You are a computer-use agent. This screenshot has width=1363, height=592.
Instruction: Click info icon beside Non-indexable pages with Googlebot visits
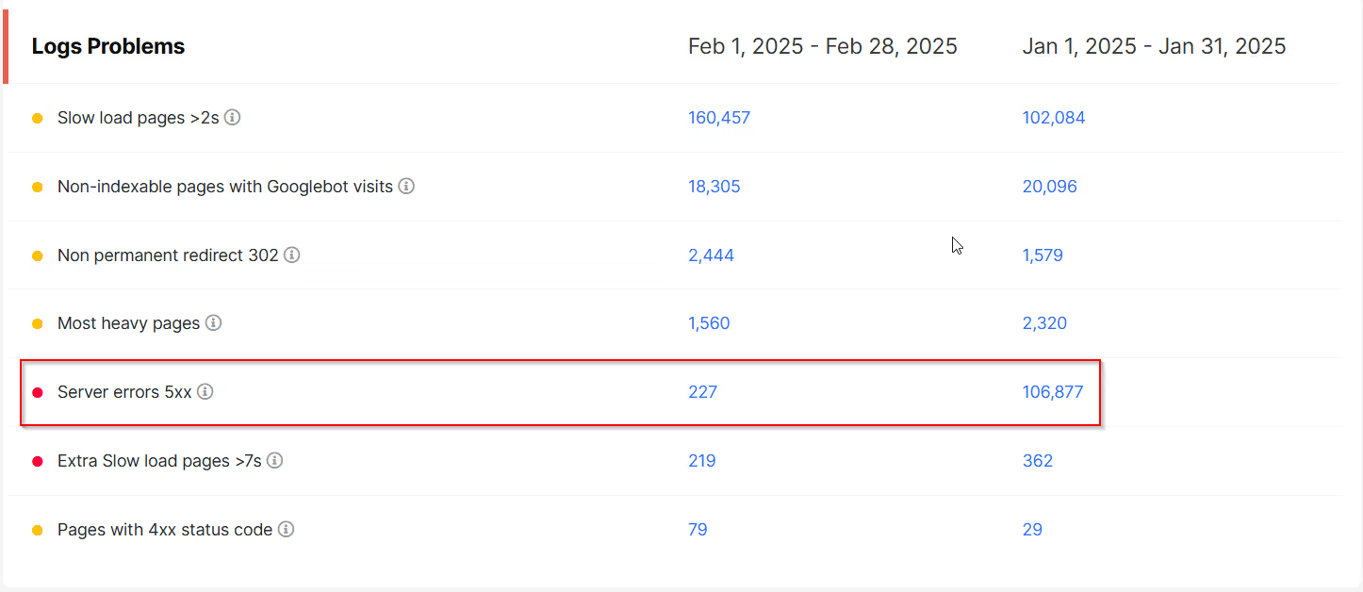(x=406, y=187)
